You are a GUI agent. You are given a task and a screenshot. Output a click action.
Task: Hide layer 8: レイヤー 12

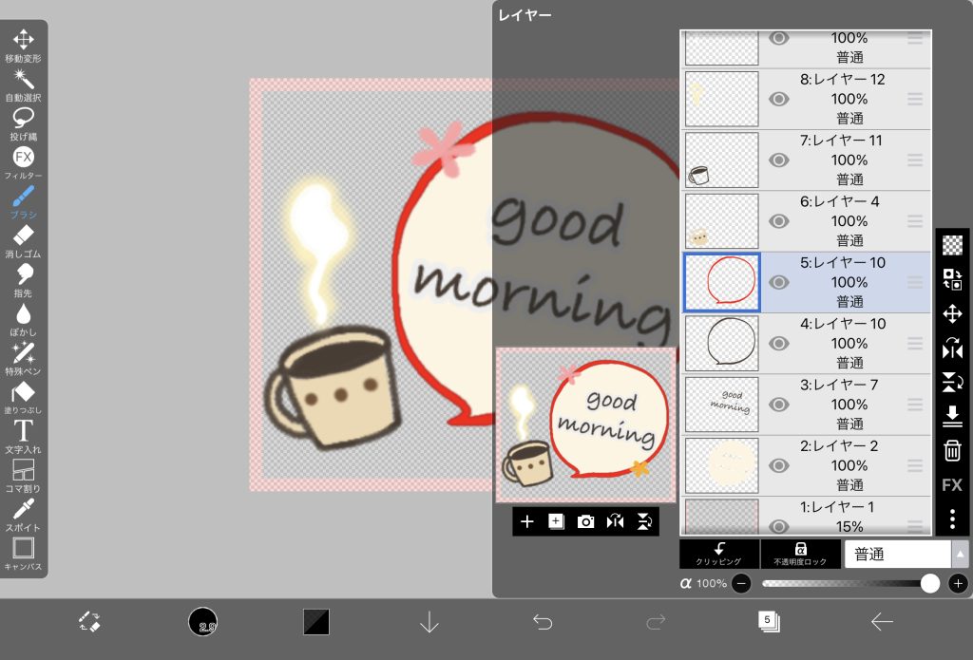click(779, 99)
